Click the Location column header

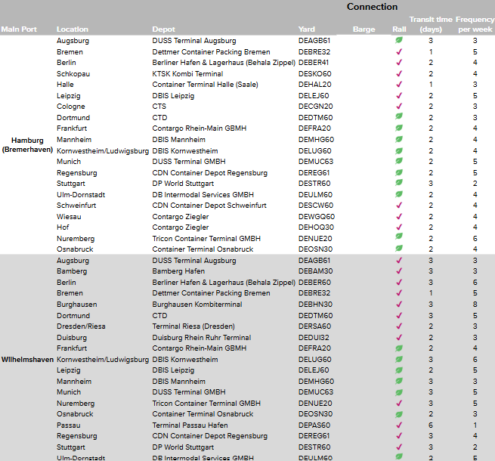[x=73, y=29]
